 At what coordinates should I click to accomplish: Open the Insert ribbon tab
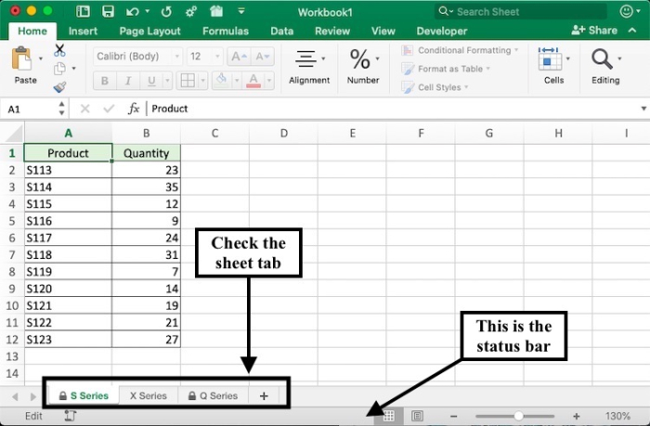coord(83,31)
